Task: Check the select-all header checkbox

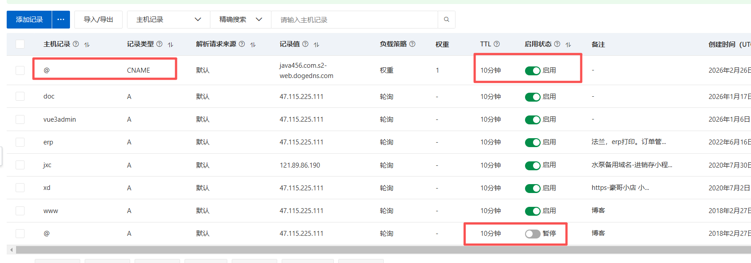Action: (x=20, y=44)
